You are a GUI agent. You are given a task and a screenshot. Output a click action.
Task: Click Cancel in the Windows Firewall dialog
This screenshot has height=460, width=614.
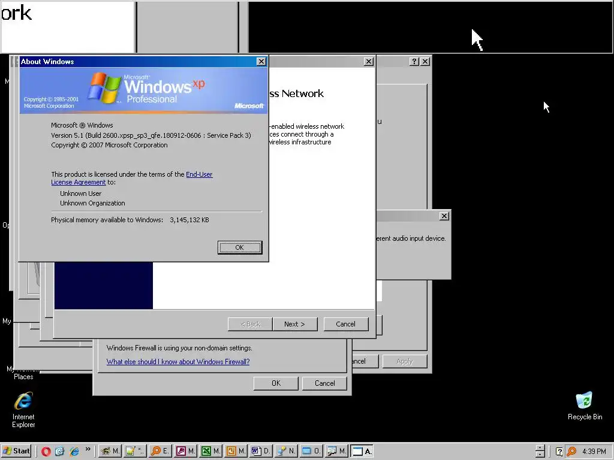coord(324,383)
